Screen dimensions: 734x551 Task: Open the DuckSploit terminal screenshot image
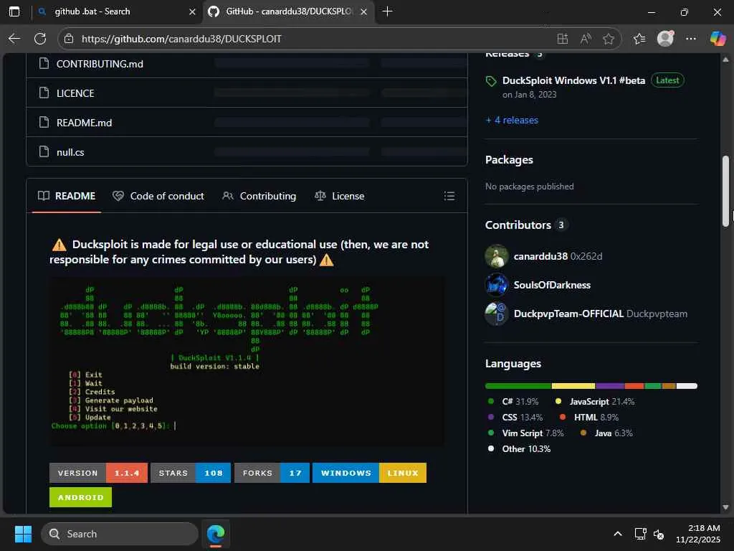[x=247, y=362]
